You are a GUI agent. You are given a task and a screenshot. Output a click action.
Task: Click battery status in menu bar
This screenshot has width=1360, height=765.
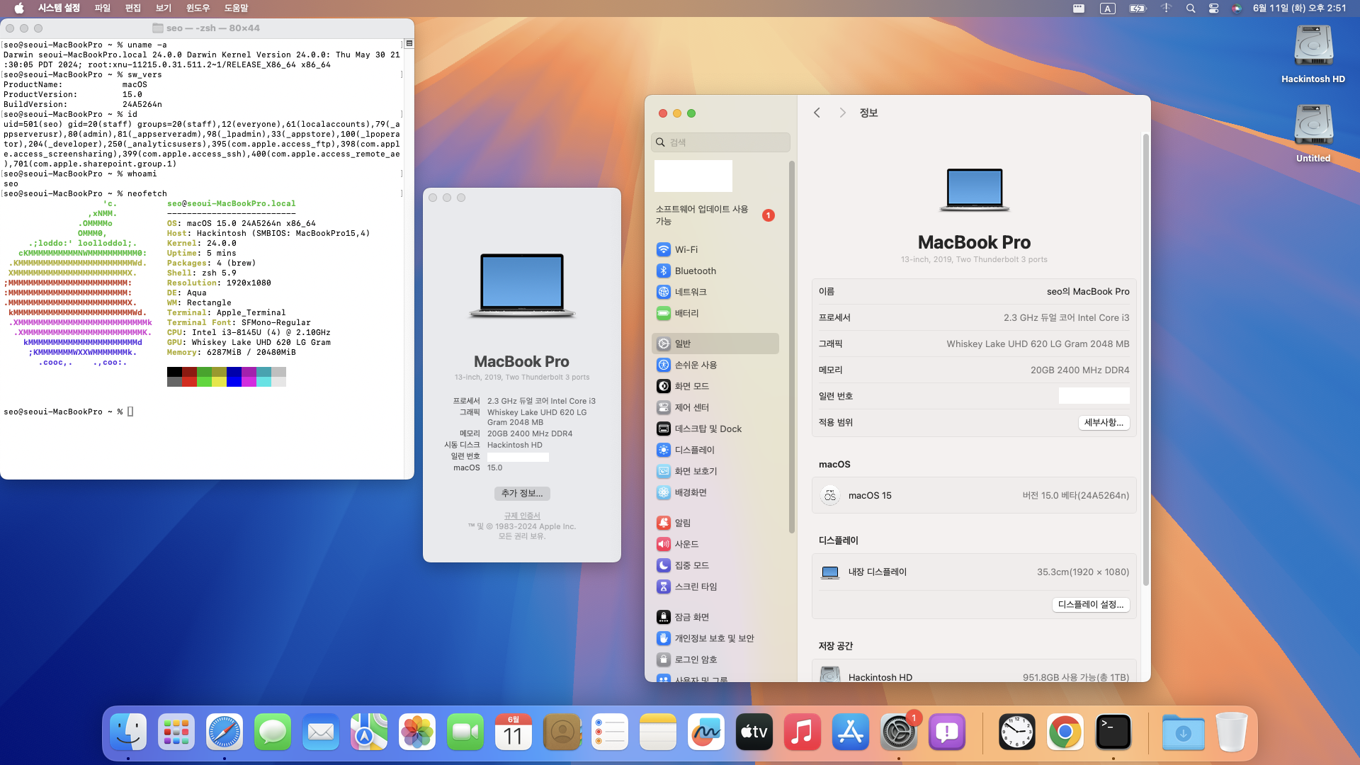(1138, 8)
